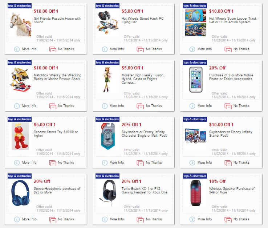Click the Elmo toy product image
This screenshot has width=268, height=228.
click(20, 136)
